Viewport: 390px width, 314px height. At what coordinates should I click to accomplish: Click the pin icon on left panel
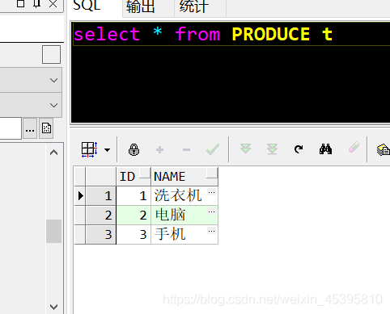36,4
